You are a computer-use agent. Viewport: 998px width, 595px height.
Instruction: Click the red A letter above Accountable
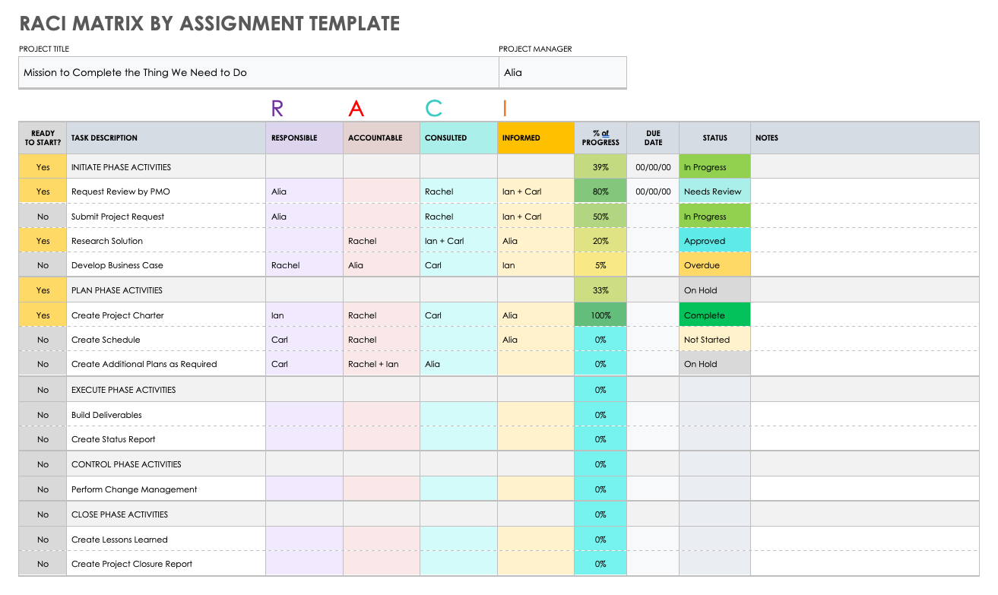[x=356, y=109]
